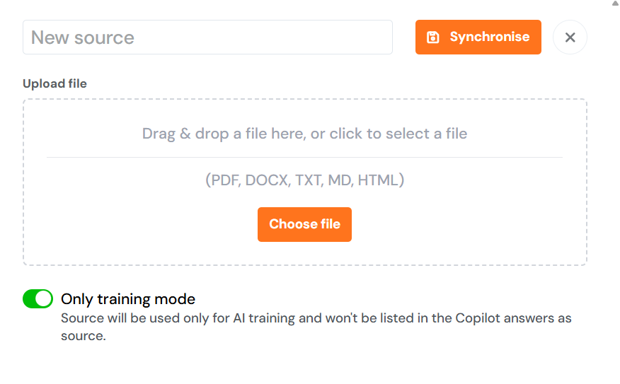Screen dimensions: 620x384
Task: Click the scroll up arrow
Action: point(614,4)
